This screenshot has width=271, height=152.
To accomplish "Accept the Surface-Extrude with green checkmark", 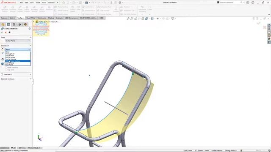I will click(x=2, y=33).
